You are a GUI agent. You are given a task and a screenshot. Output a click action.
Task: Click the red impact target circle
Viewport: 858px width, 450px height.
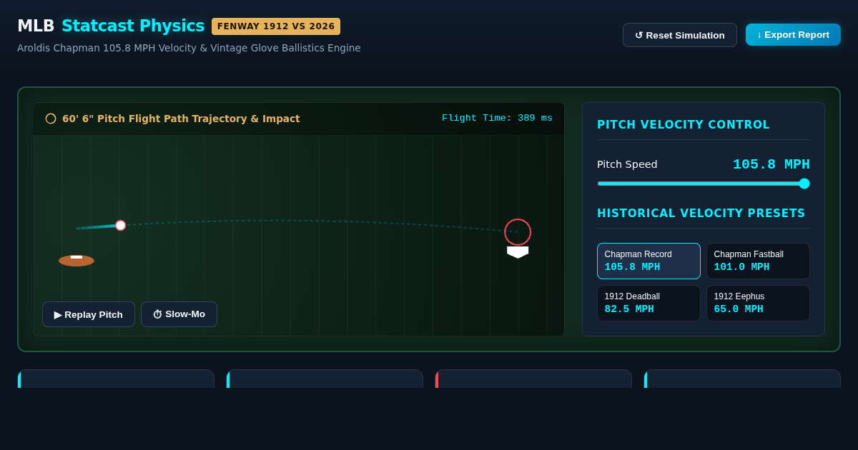518,232
